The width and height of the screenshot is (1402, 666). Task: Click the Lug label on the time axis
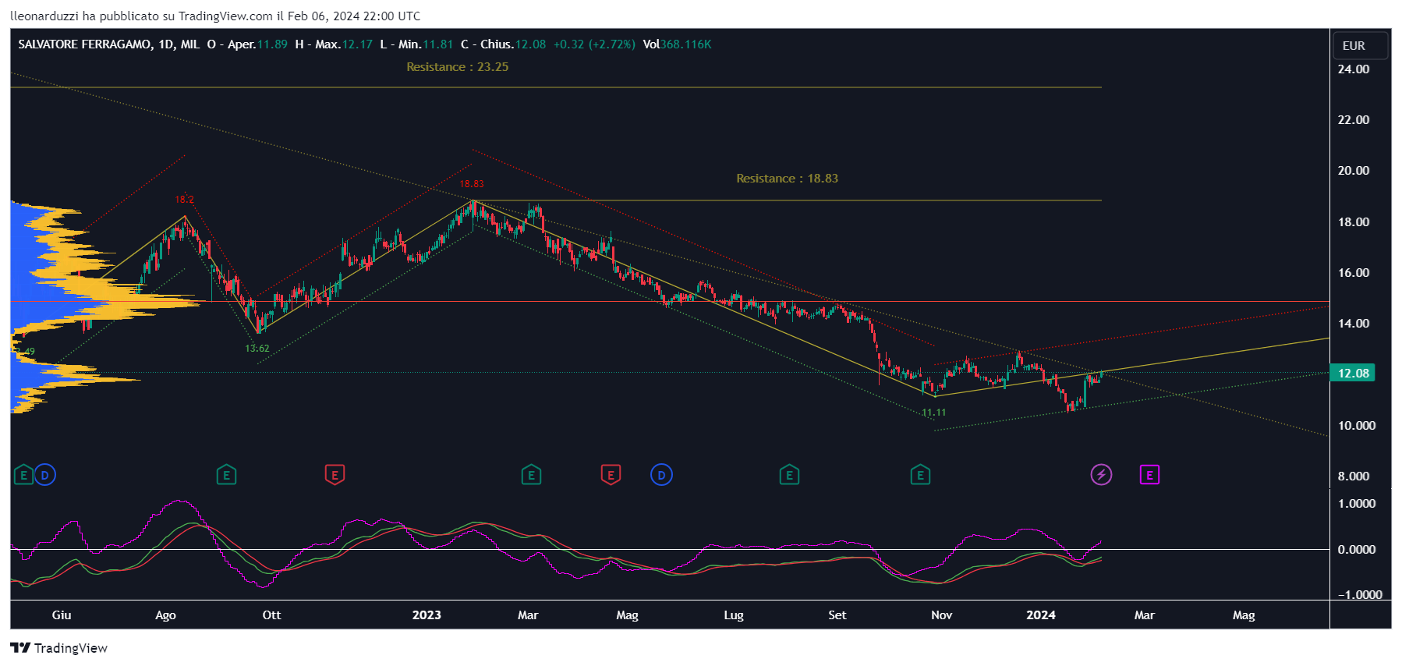[x=734, y=615]
